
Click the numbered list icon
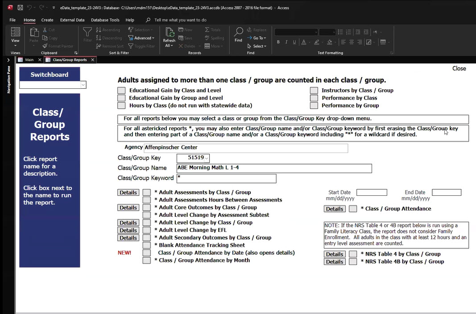tap(348, 32)
